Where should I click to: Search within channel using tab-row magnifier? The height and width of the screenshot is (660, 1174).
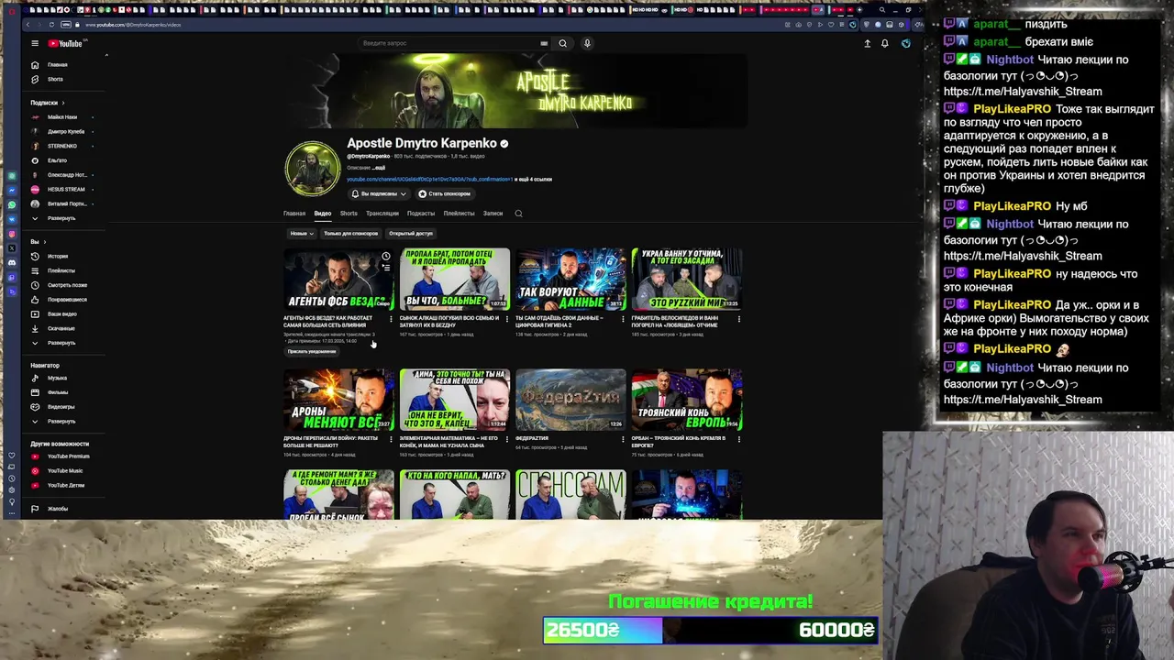click(518, 214)
